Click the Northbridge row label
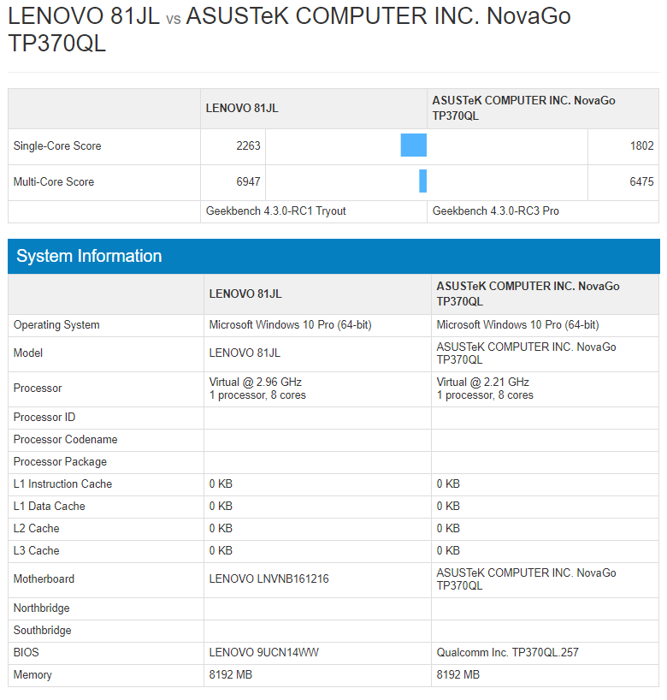The width and height of the screenshot is (667, 700). click(x=42, y=608)
